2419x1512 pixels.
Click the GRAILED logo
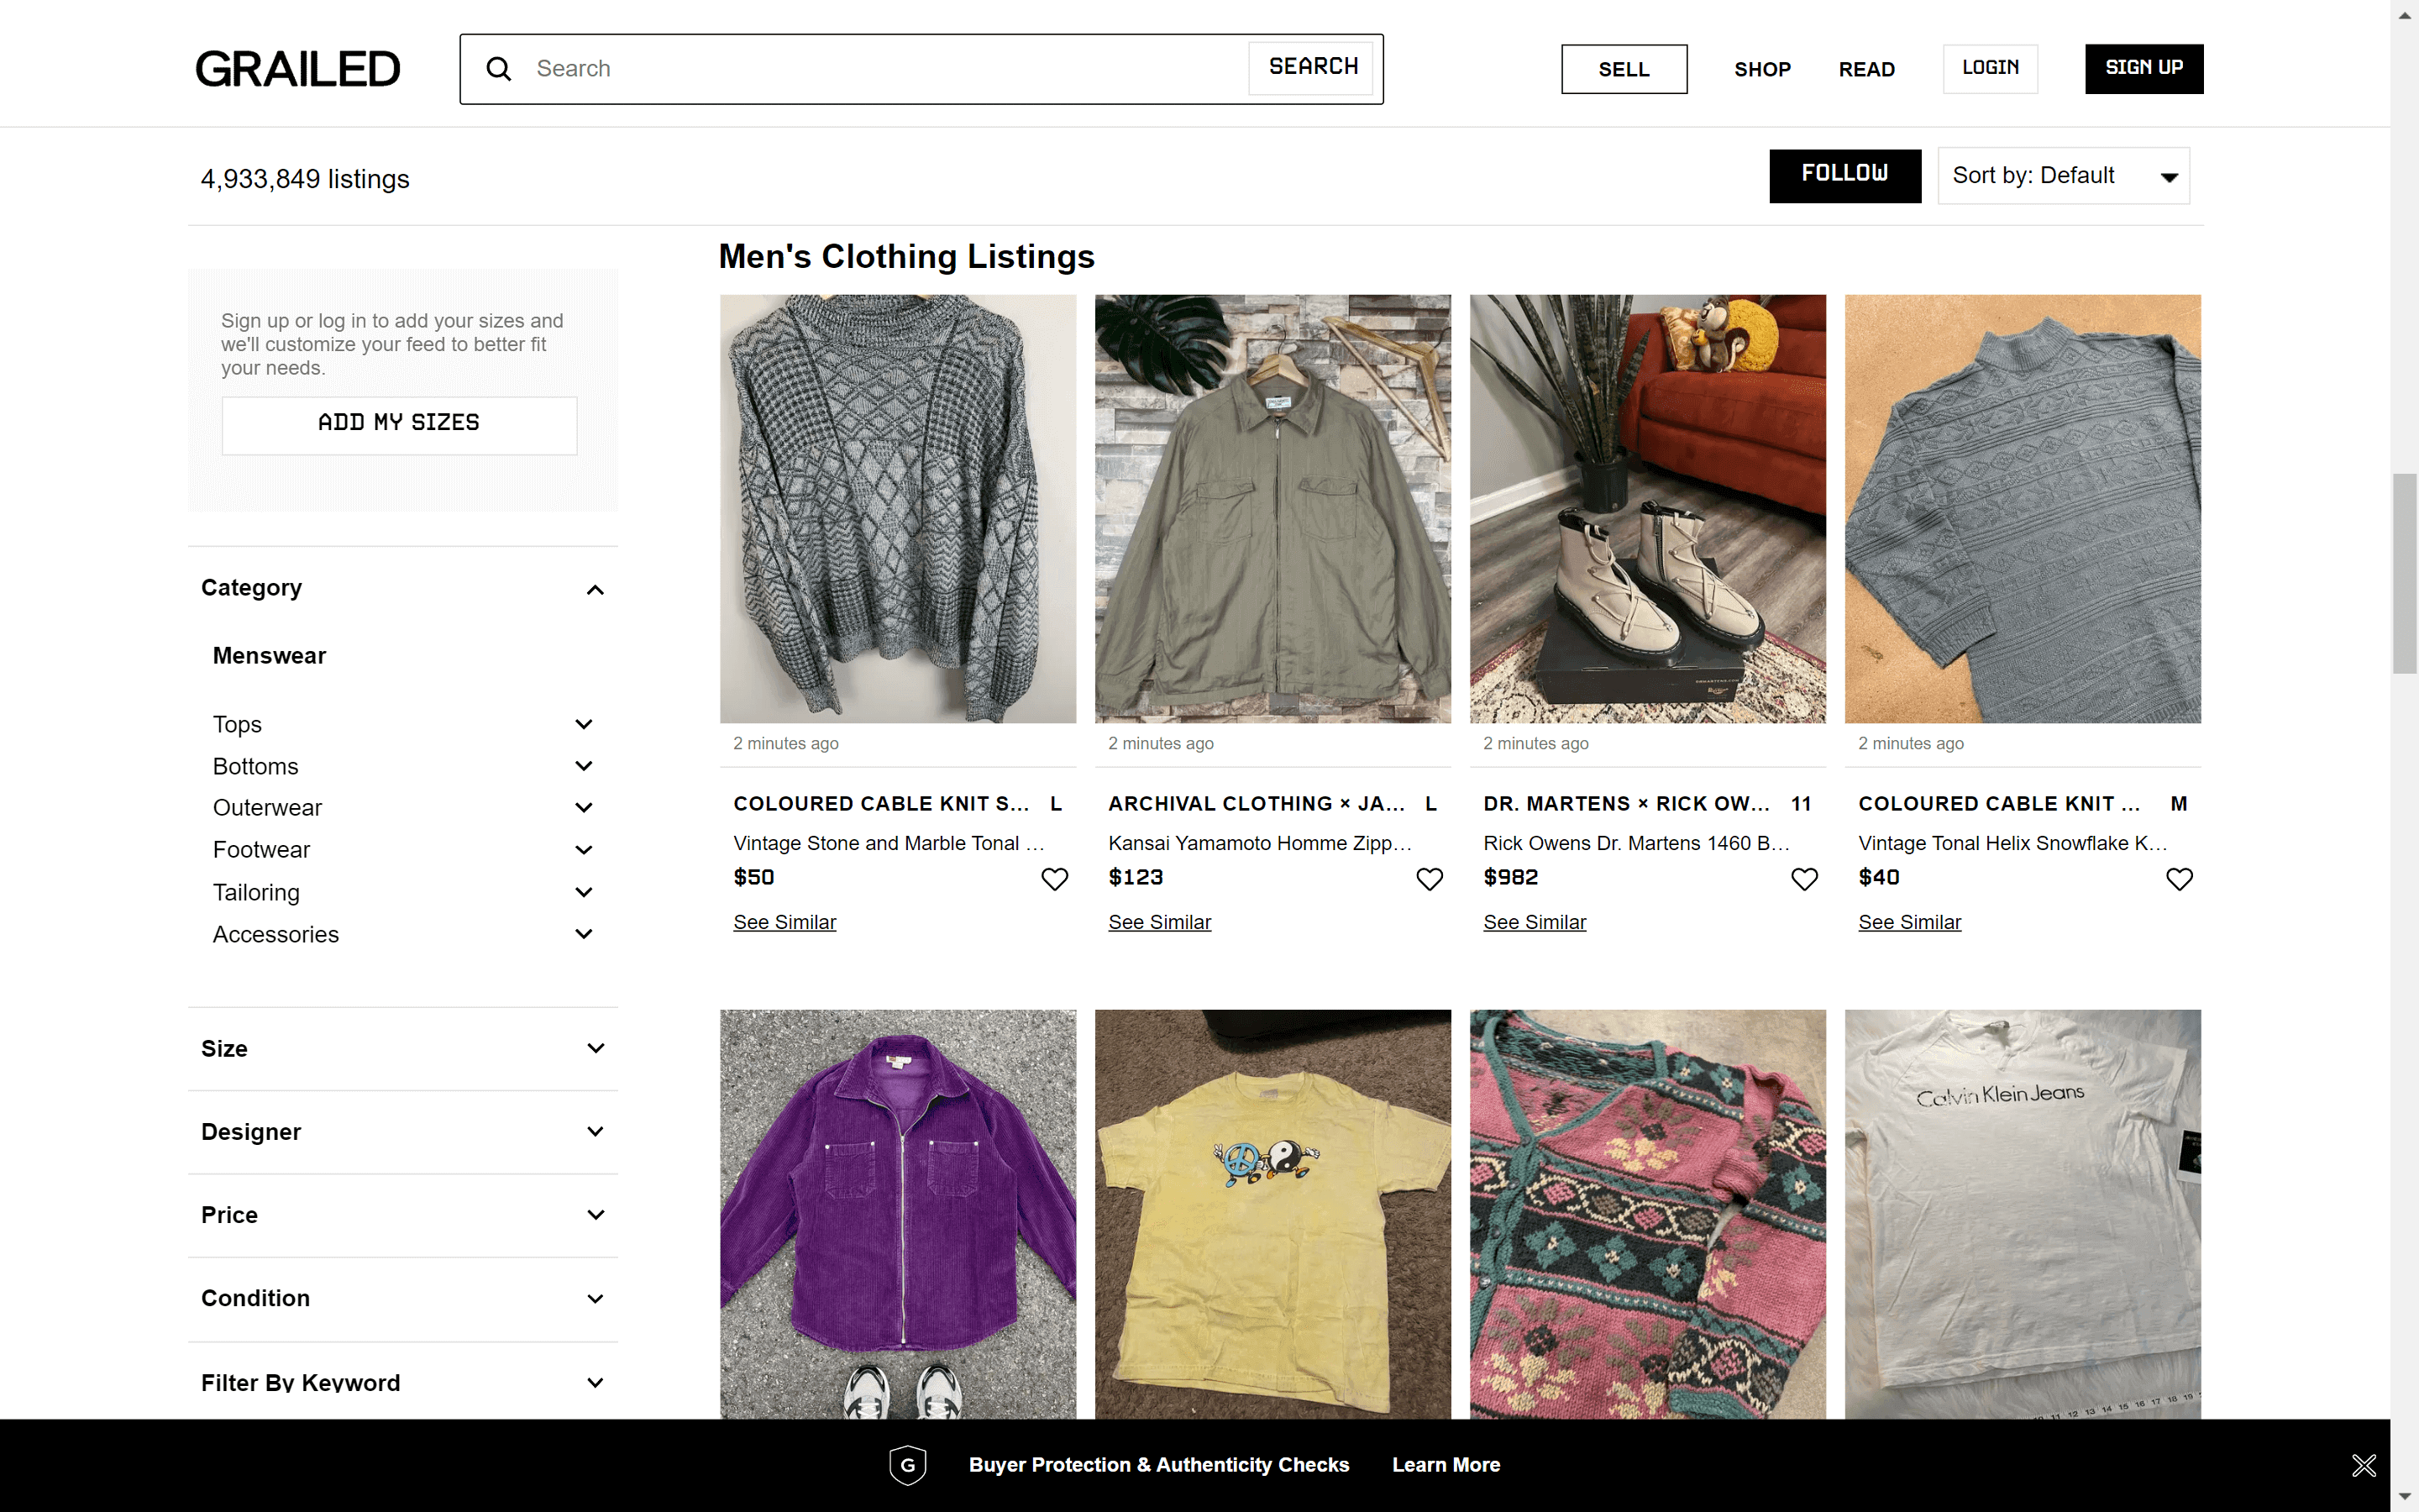[296, 67]
